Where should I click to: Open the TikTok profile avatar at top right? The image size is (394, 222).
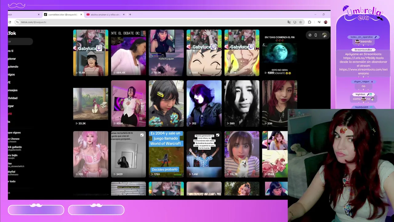coord(324,35)
